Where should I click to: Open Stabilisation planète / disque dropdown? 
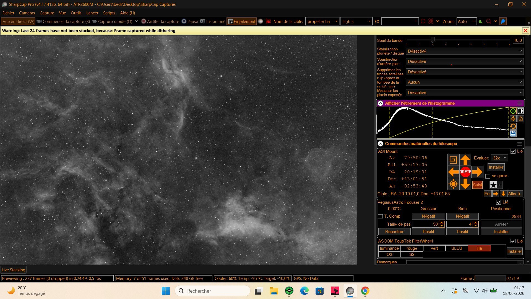465,51
